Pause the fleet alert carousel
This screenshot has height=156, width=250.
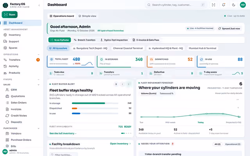point(116,84)
